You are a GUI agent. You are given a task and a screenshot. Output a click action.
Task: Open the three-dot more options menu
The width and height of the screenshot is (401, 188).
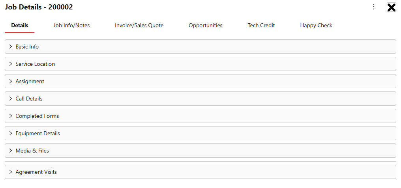pos(374,7)
